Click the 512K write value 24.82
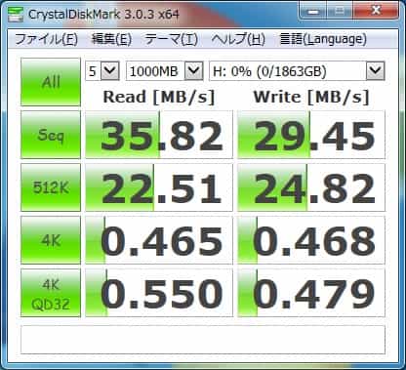 [311, 187]
